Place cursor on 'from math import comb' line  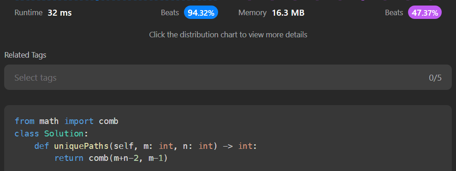[x=66, y=121]
